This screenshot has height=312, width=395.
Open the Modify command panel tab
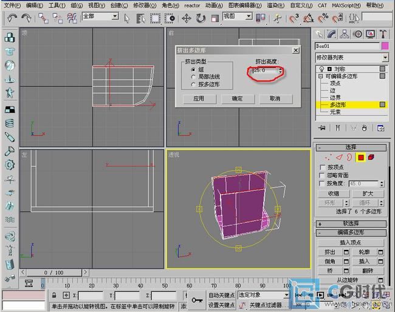[x=332, y=34]
